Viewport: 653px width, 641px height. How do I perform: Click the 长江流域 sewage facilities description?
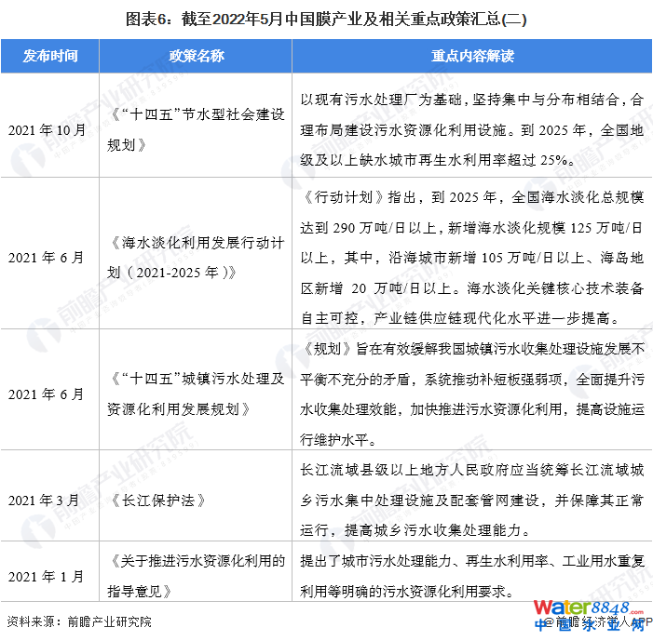click(x=470, y=500)
